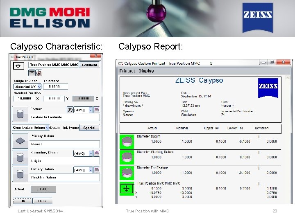This screenshot has height=221, width=295.
Task: Select the Tertiary Datum cylinder icon
Action: tap(20, 174)
